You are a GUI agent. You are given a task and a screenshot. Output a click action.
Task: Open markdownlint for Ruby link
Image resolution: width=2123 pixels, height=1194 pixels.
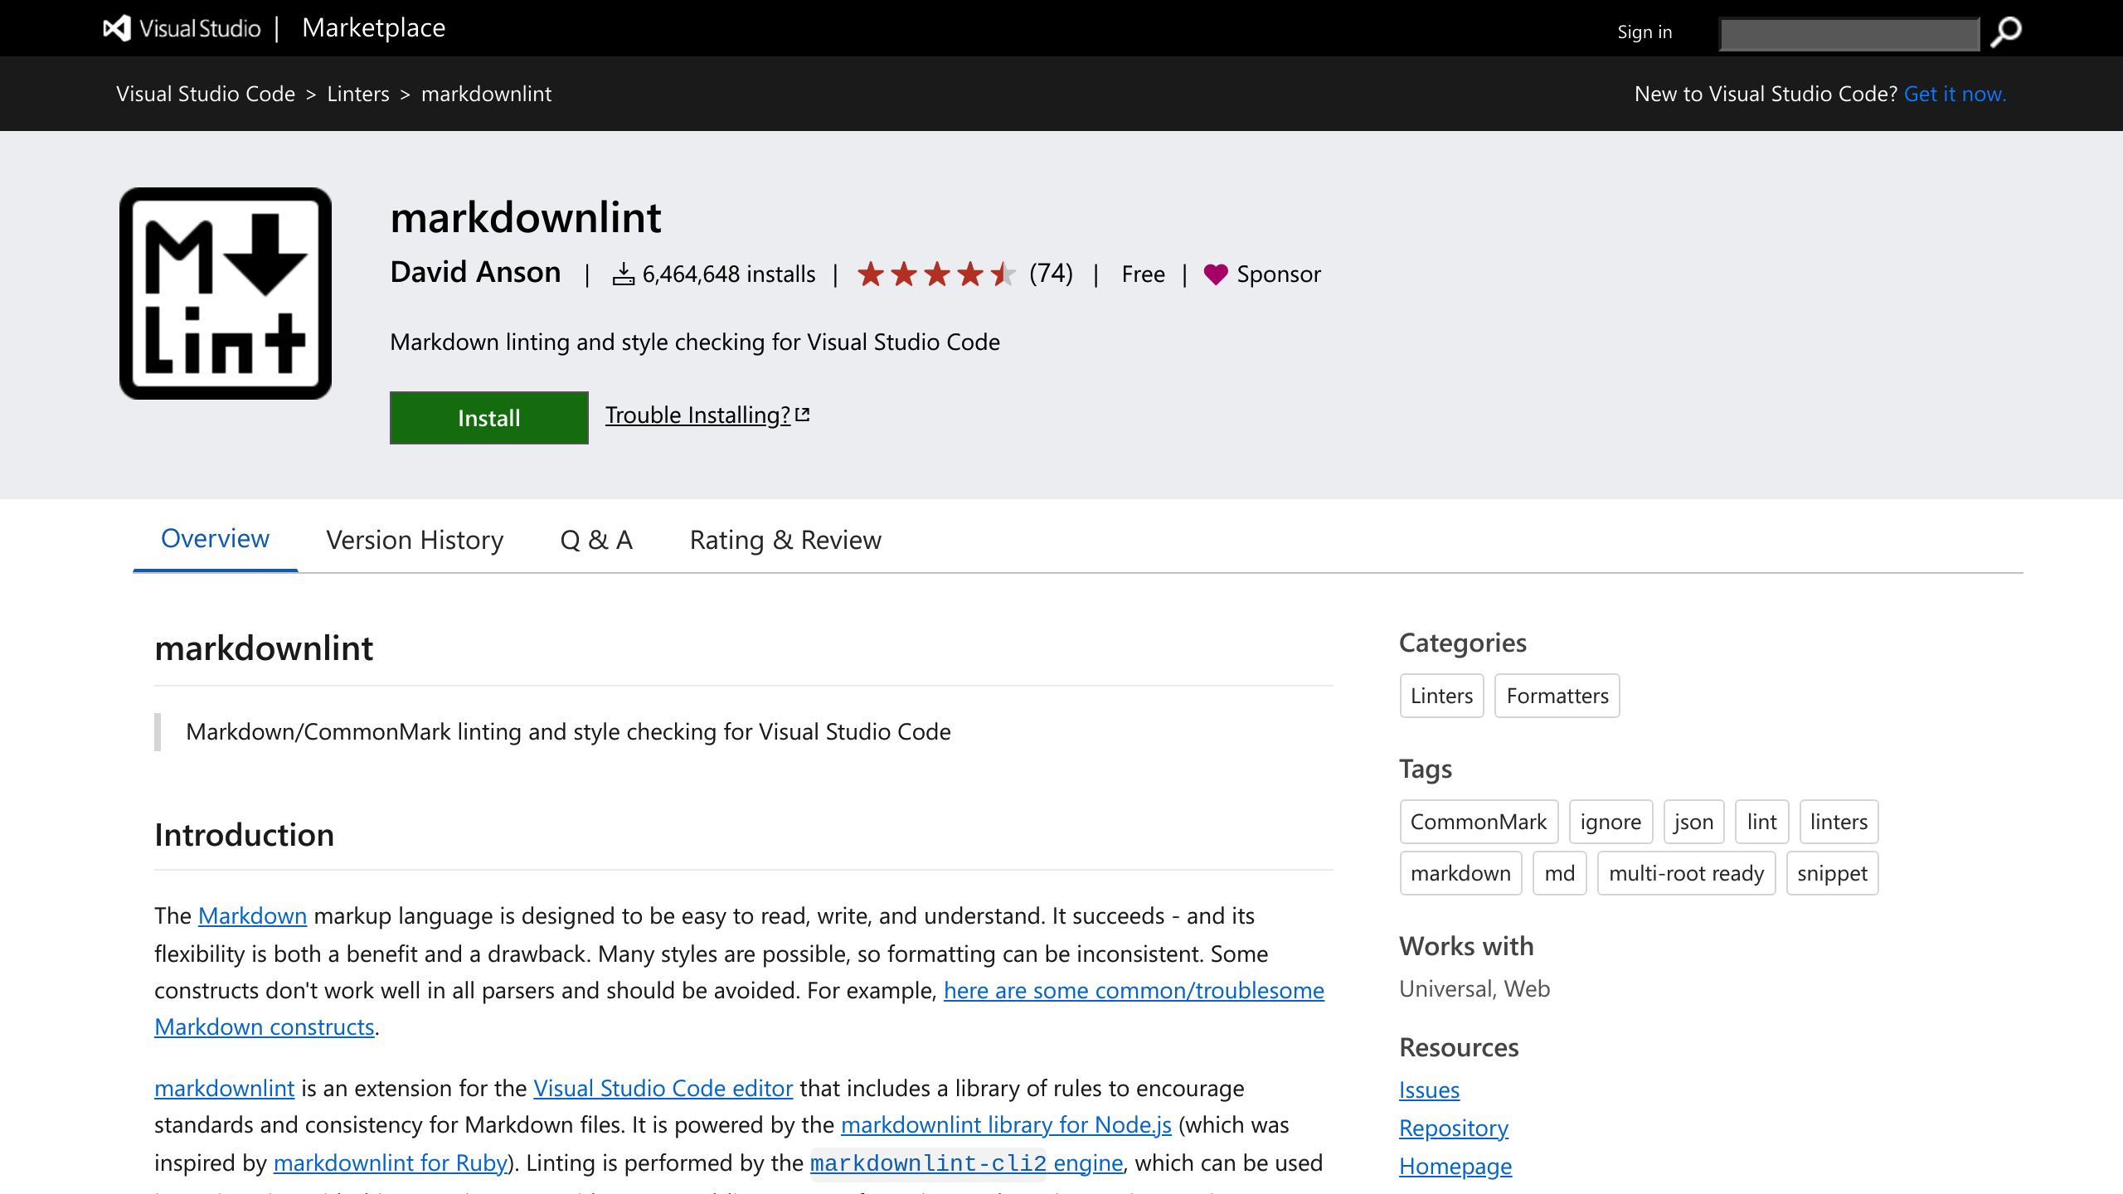tap(390, 1162)
